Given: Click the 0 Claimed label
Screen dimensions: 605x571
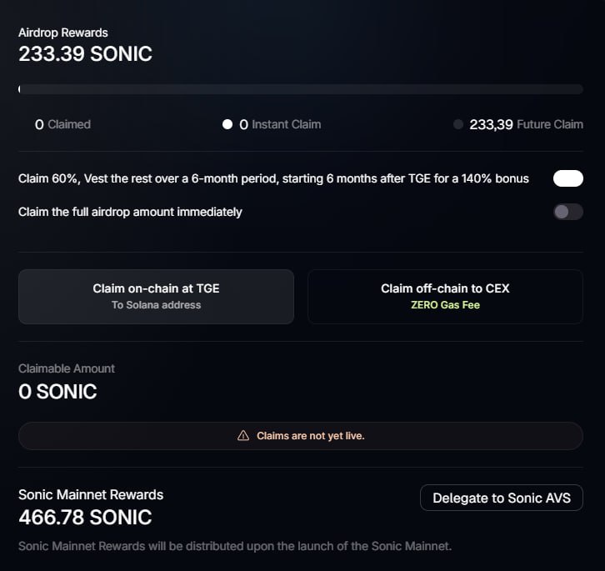Looking at the screenshot, I should coord(62,124).
